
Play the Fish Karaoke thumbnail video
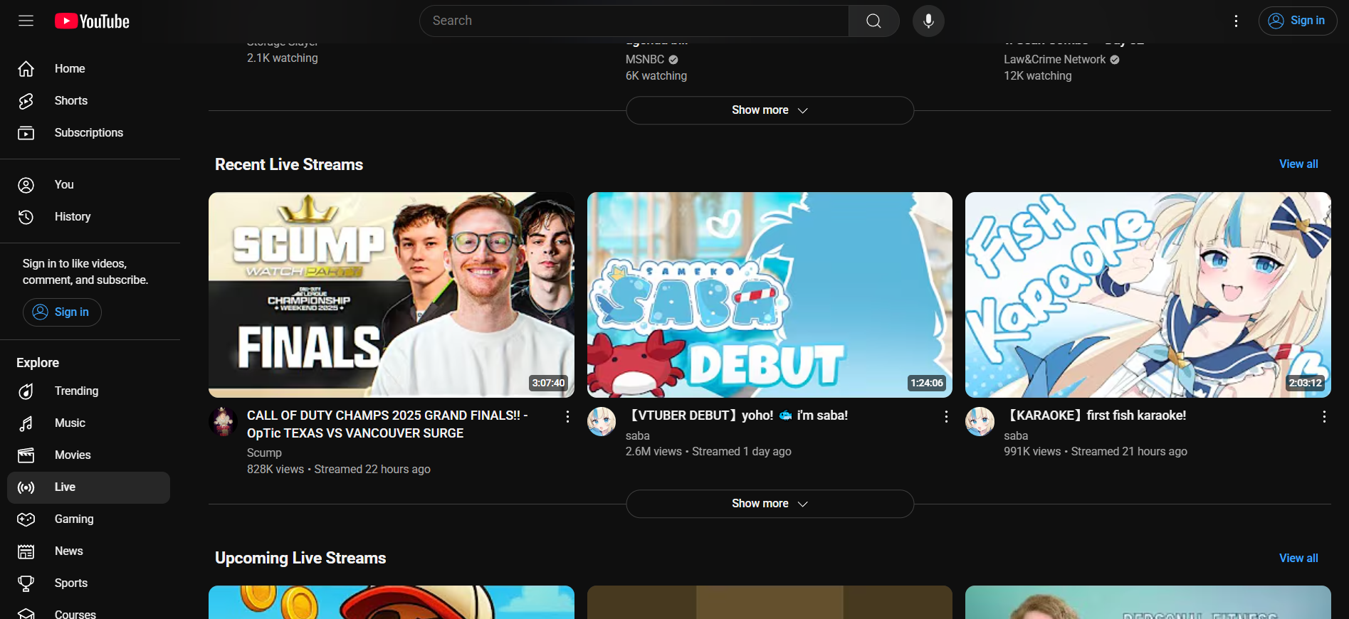(1148, 295)
